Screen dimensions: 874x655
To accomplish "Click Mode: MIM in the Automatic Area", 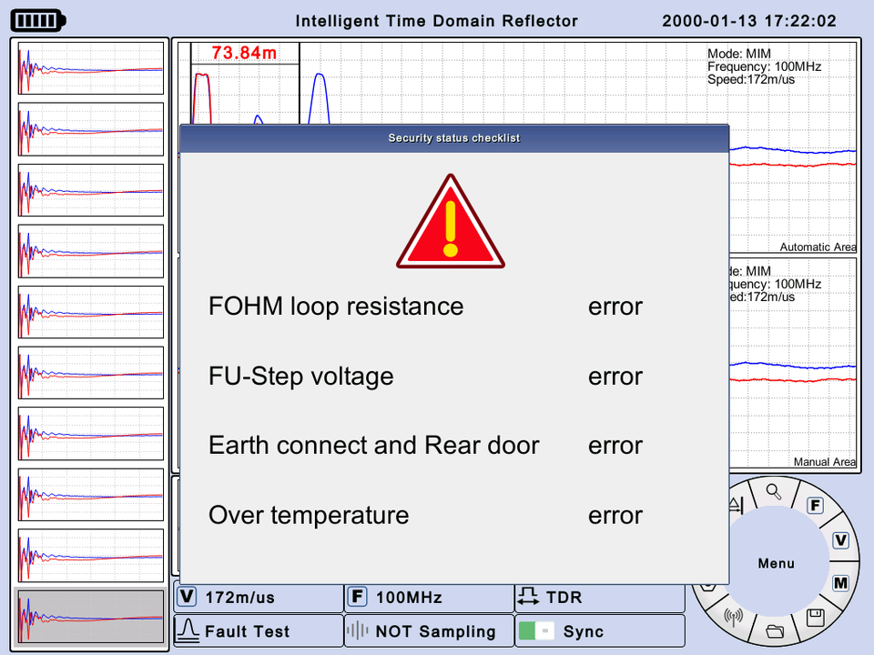I will pos(739,54).
